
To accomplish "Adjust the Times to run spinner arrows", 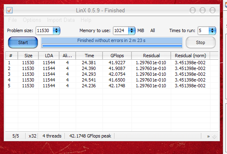I will pyautogui.click(x=212, y=30).
